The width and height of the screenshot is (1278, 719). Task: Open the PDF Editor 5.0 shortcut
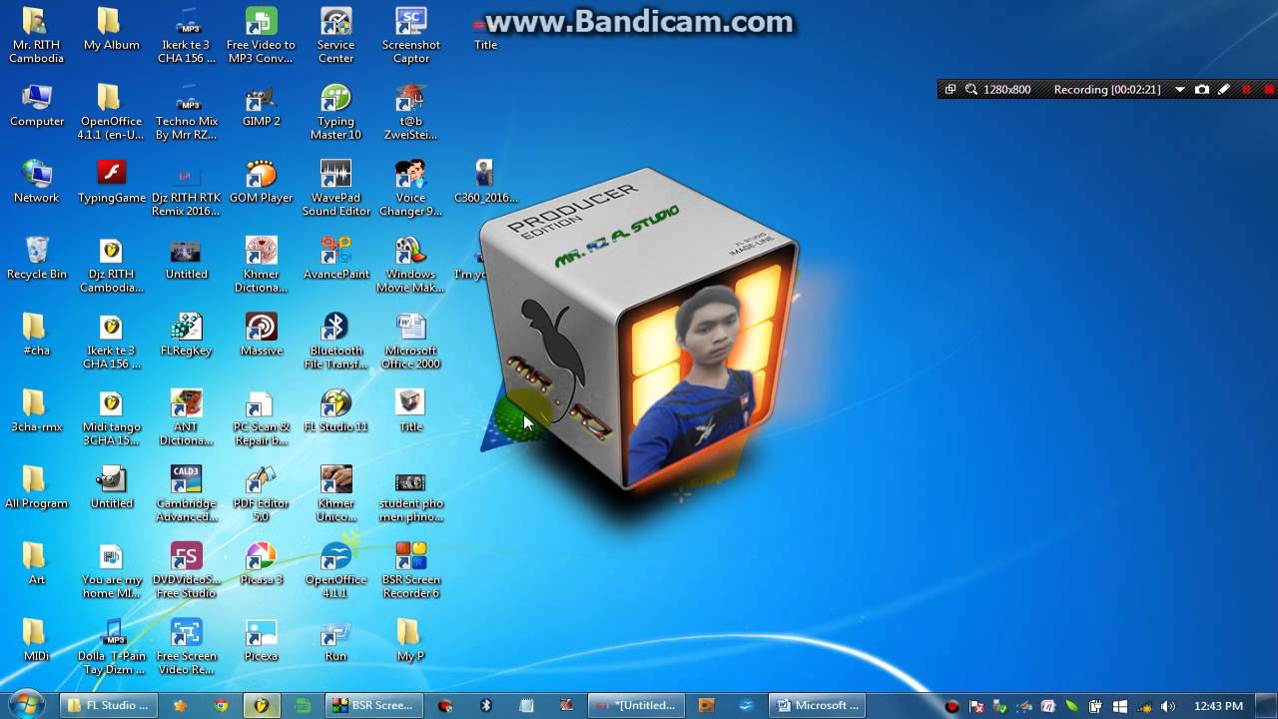[261, 494]
